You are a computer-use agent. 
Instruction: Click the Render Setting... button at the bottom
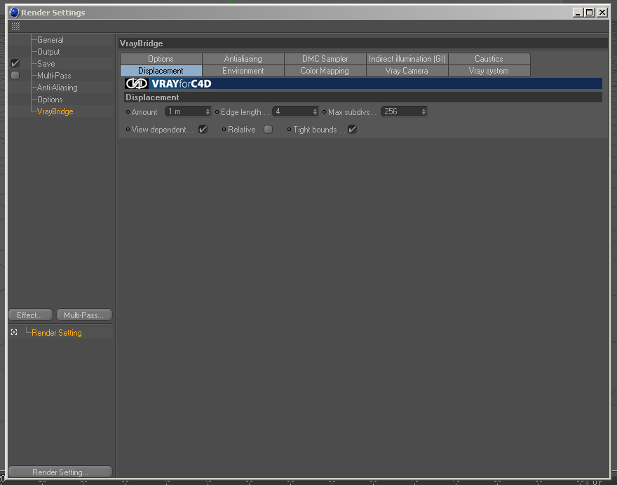pyautogui.click(x=60, y=472)
